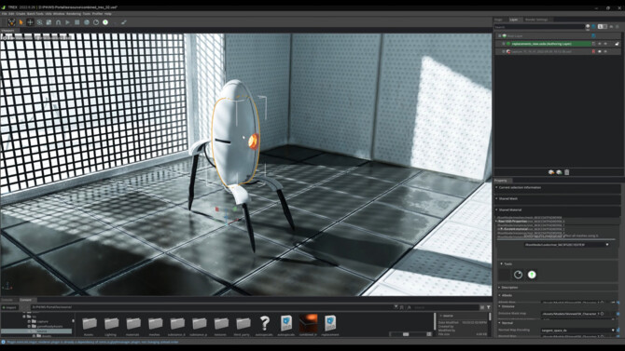Click the paintbrush icon in toolbar
This screenshot has width=625, height=351.
[124, 22]
